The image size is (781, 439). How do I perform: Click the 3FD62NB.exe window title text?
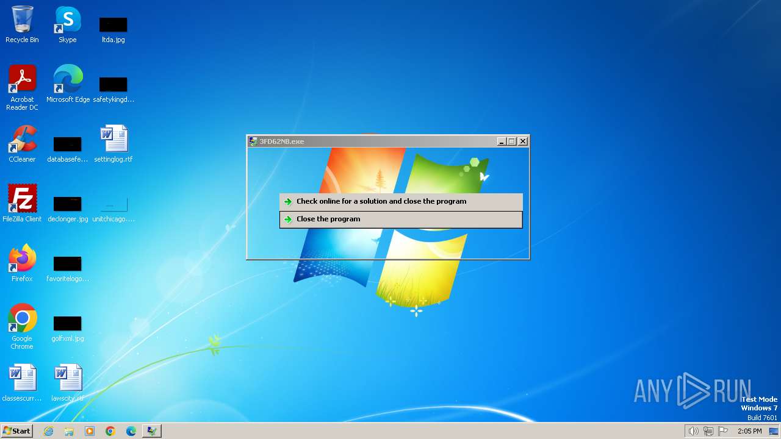pyautogui.click(x=282, y=141)
